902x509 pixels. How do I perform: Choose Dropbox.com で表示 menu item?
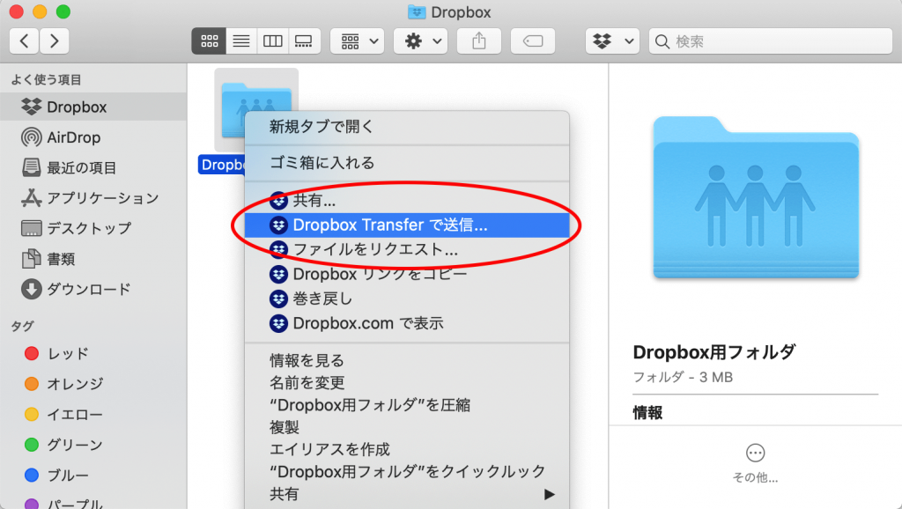click(x=407, y=323)
